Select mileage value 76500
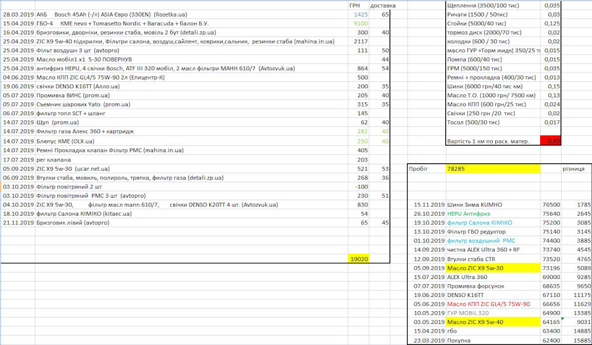 pyautogui.click(x=551, y=205)
